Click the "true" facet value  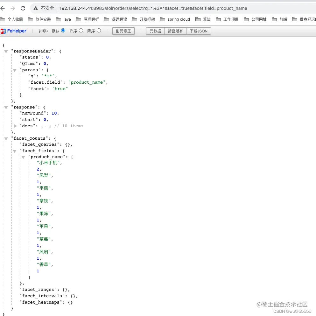click(x=60, y=89)
